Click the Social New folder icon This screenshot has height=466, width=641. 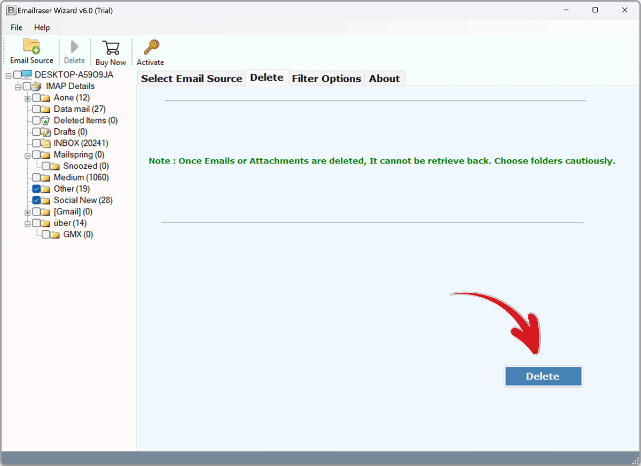point(46,200)
